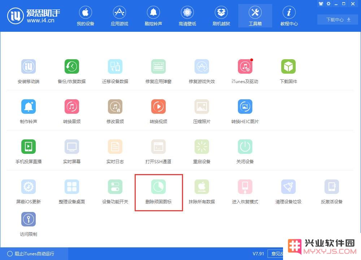361x260 pixels.
Task: Click the 下载中心 button
Action: click(338, 19)
